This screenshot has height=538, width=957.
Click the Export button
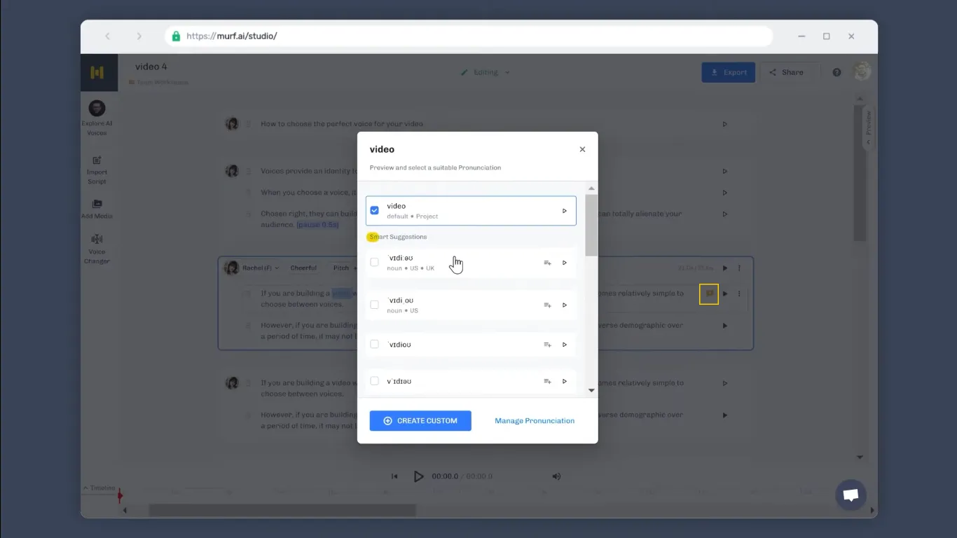[729, 72]
